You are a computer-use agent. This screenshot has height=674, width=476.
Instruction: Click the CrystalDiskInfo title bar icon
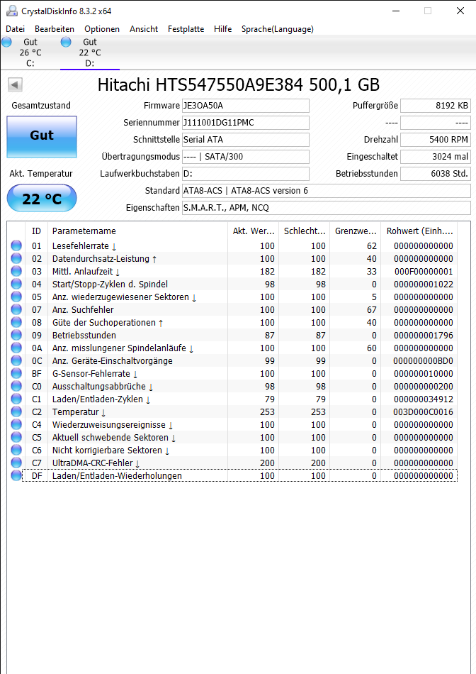coord(12,11)
